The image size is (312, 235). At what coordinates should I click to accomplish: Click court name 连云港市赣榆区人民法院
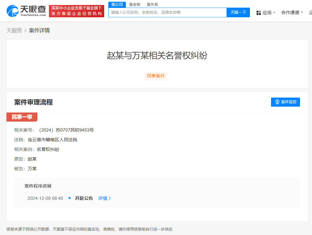(52, 139)
